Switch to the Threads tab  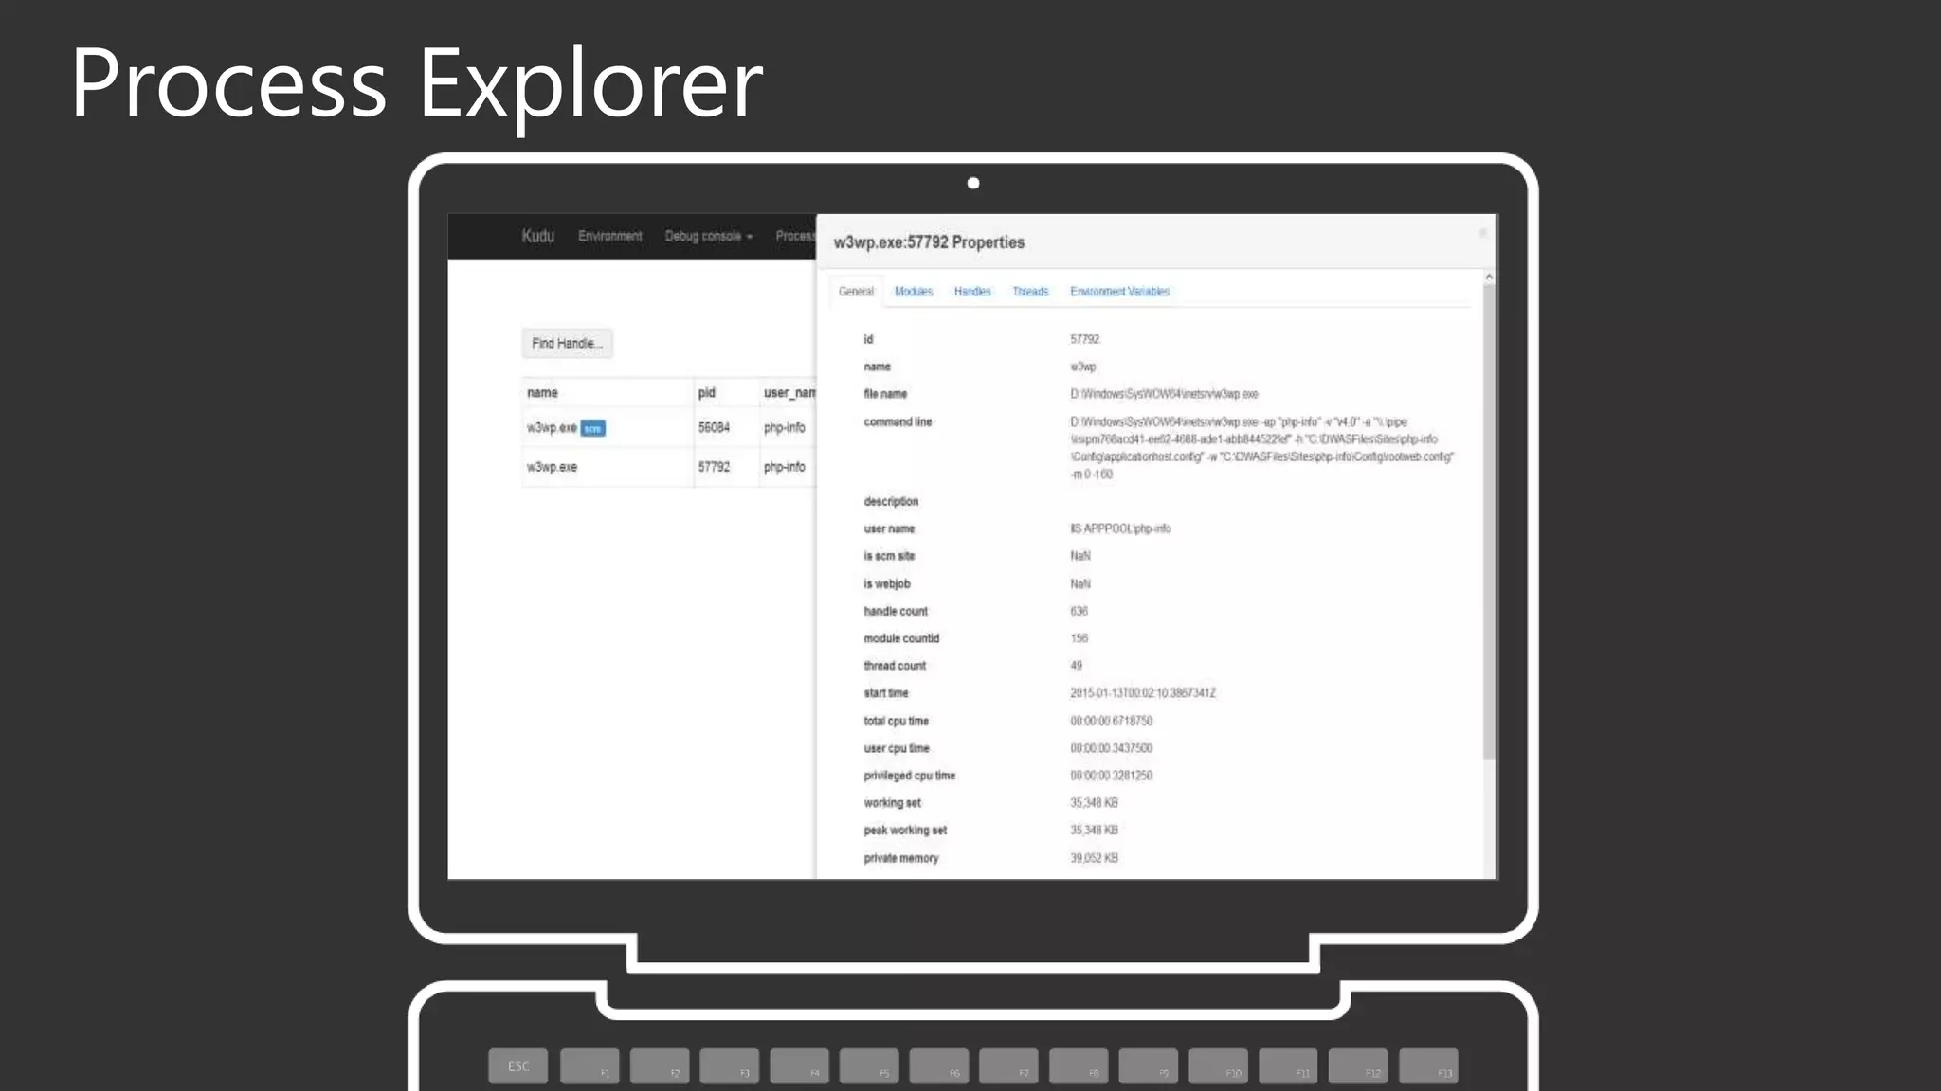(1030, 291)
